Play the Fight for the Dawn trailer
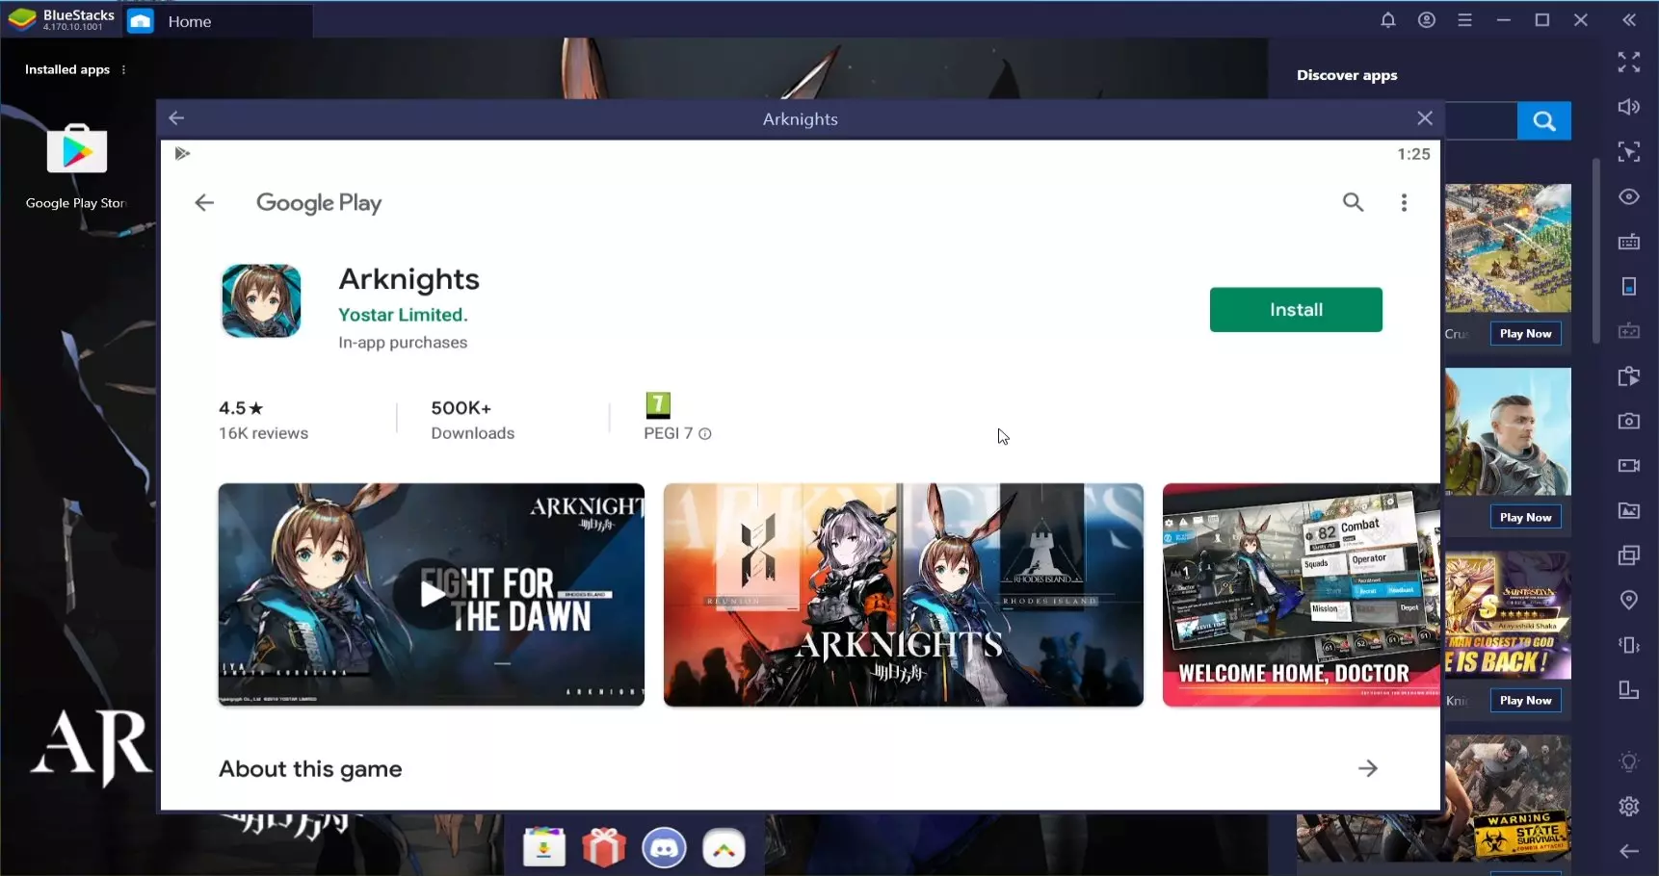Screen dimensions: 1659x876 pos(432,594)
